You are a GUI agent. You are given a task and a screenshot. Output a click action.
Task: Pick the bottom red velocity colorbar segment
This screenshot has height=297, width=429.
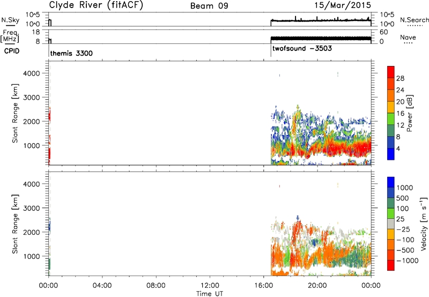pyautogui.click(x=391, y=265)
